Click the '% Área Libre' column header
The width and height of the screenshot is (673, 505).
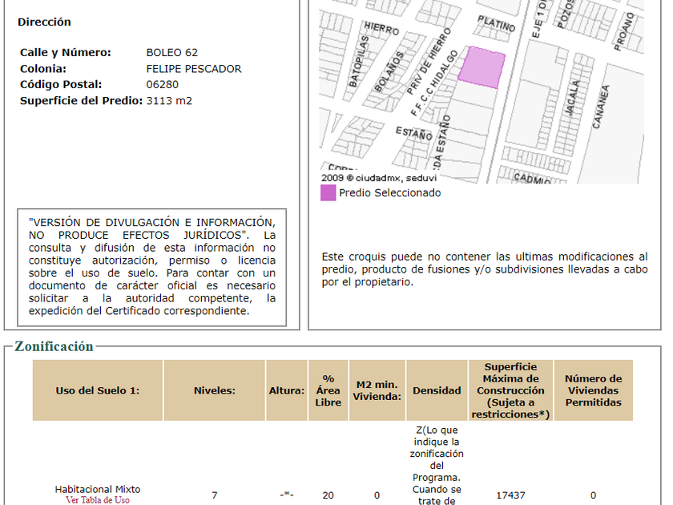tap(328, 390)
